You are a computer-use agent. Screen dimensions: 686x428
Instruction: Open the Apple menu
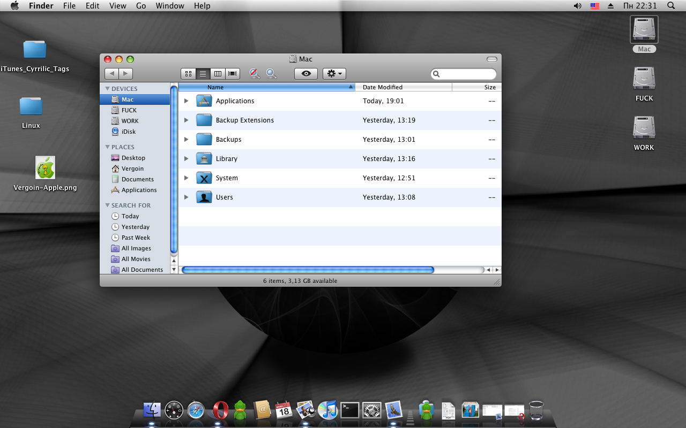pyautogui.click(x=14, y=6)
